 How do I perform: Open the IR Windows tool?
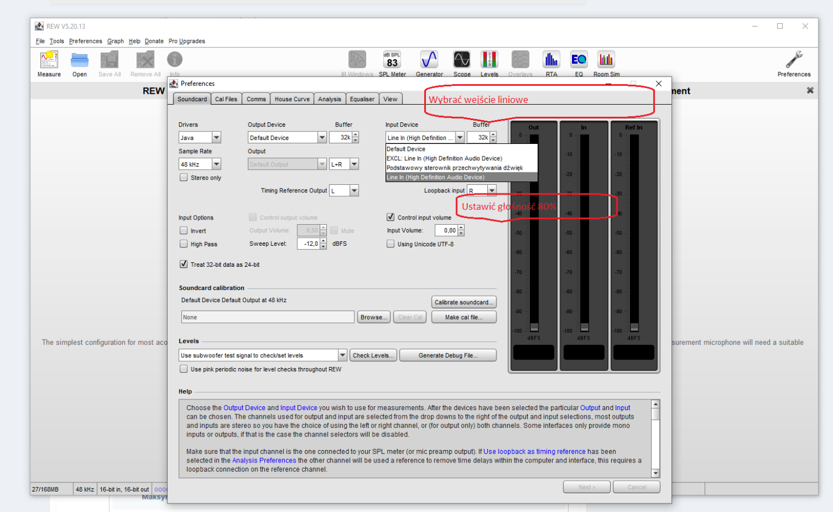(357, 63)
